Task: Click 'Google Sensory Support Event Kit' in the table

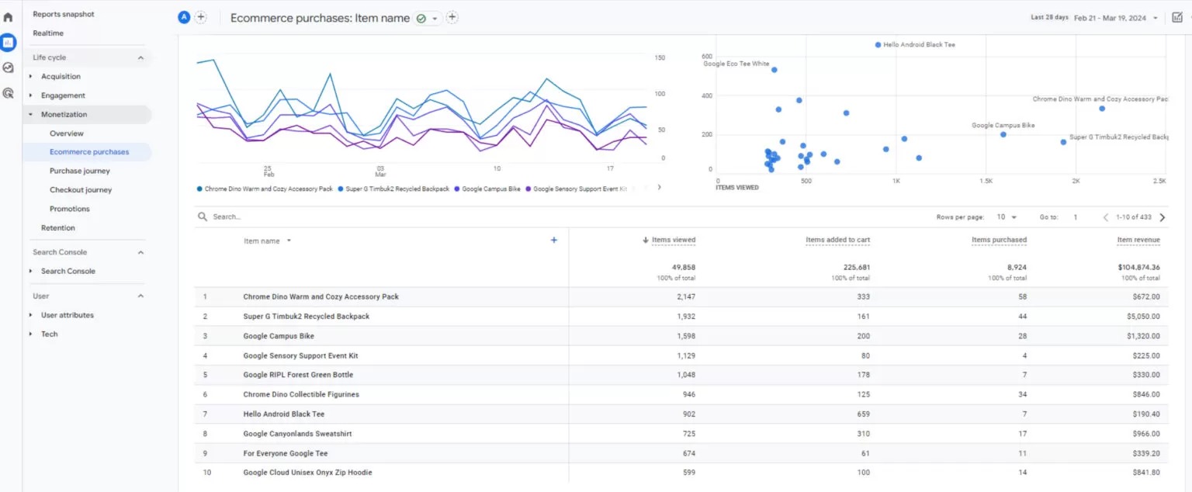Action: (x=300, y=355)
